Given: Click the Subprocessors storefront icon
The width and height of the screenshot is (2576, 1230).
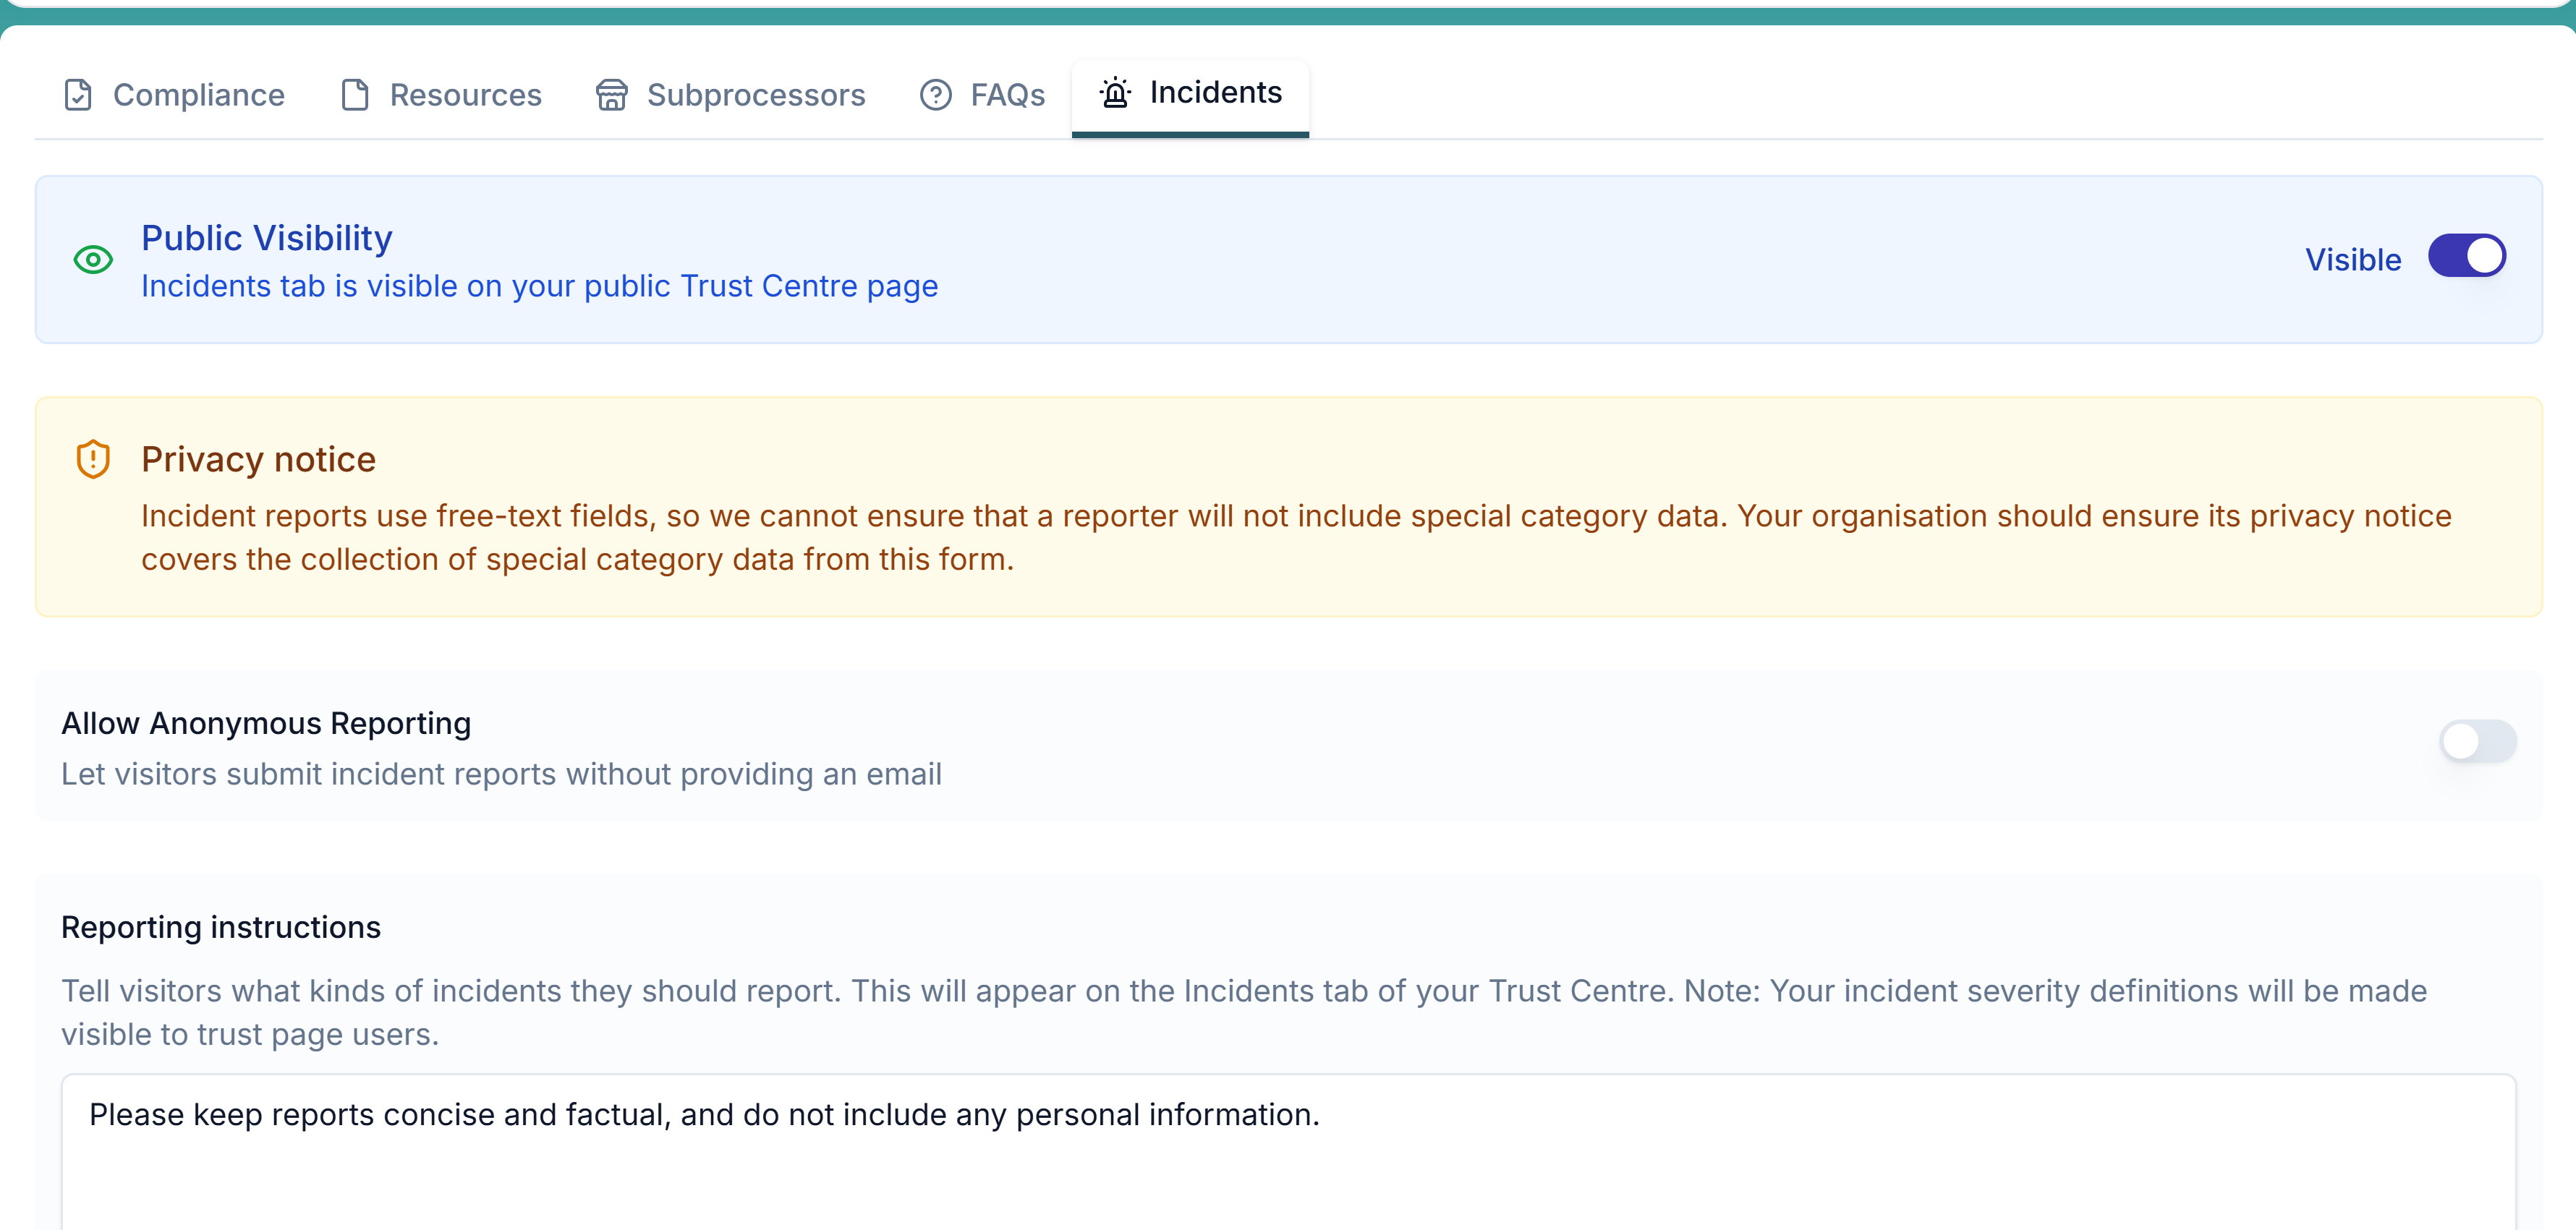Looking at the screenshot, I should click(612, 95).
